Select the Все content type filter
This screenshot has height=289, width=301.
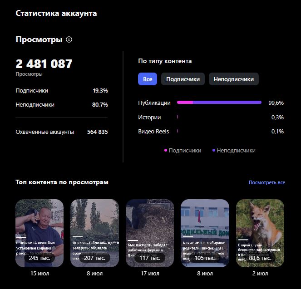148,79
